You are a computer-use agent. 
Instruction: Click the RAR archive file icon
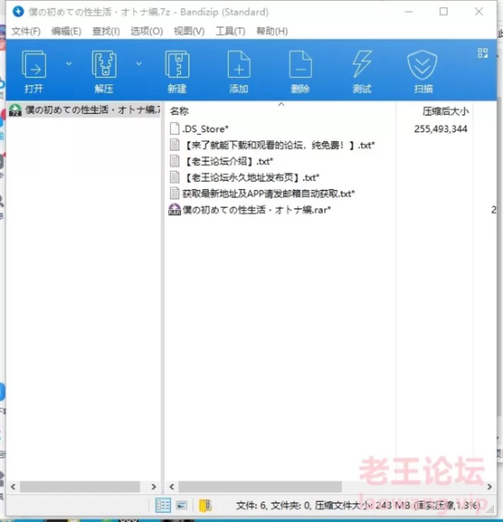click(174, 210)
